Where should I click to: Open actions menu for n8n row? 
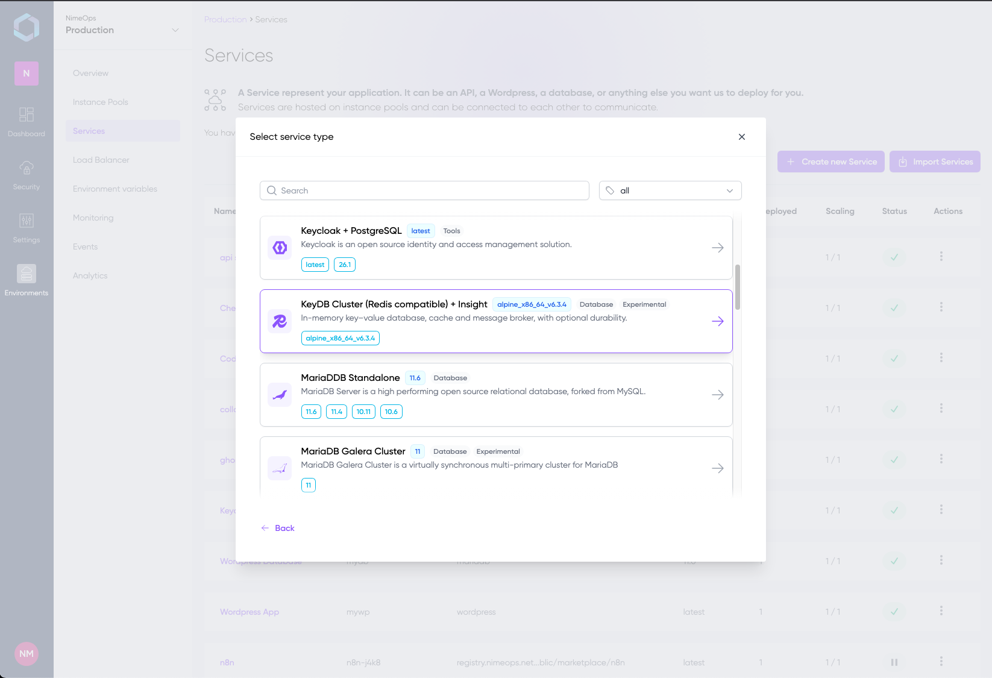[941, 661]
